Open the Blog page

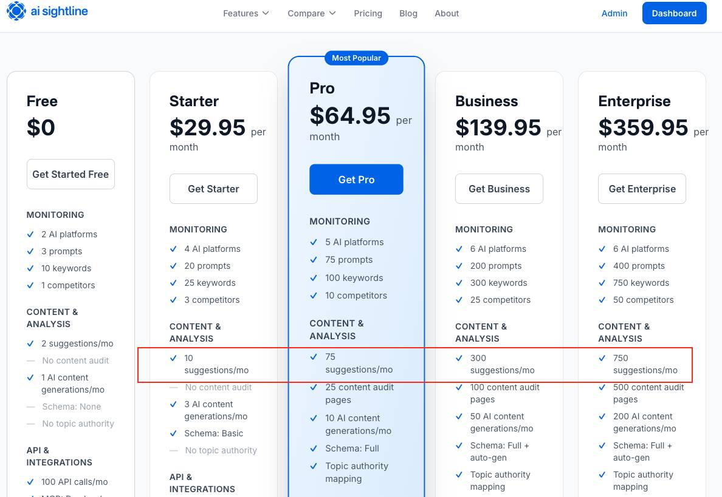click(x=408, y=13)
